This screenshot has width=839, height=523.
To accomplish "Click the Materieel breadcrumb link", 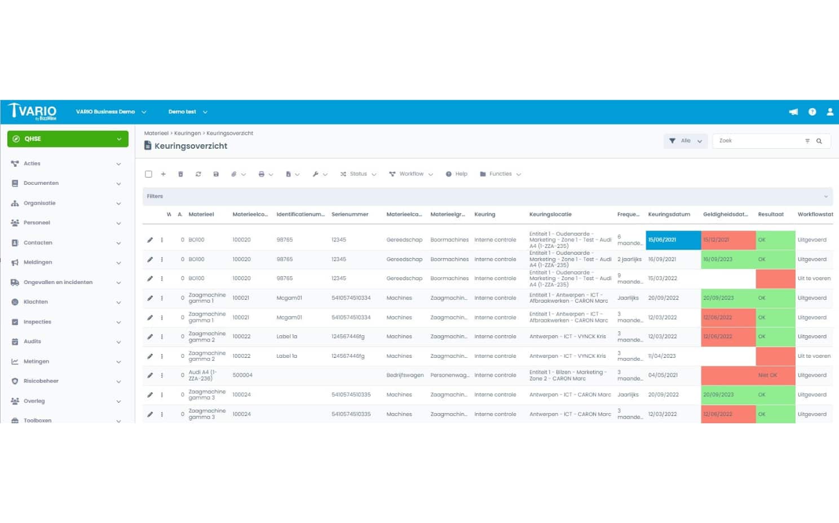I will point(156,134).
